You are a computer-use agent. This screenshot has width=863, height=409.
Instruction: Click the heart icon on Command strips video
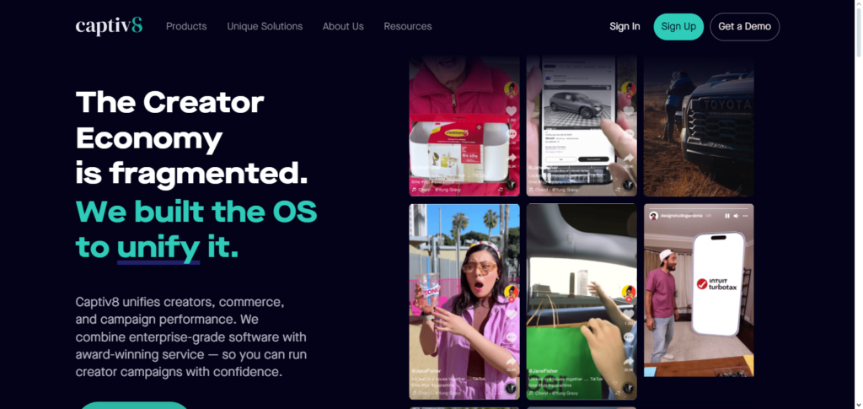coord(512,111)
